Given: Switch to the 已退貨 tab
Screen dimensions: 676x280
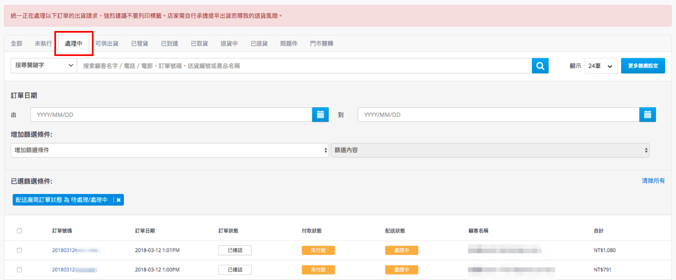Looking at the screenshot, I should coord(259,43).
